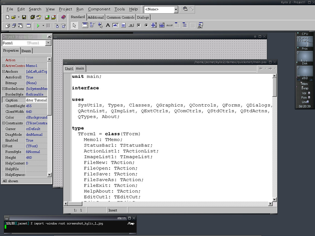Expand the Anchors property
315x236 pixels.
[4, 71]
